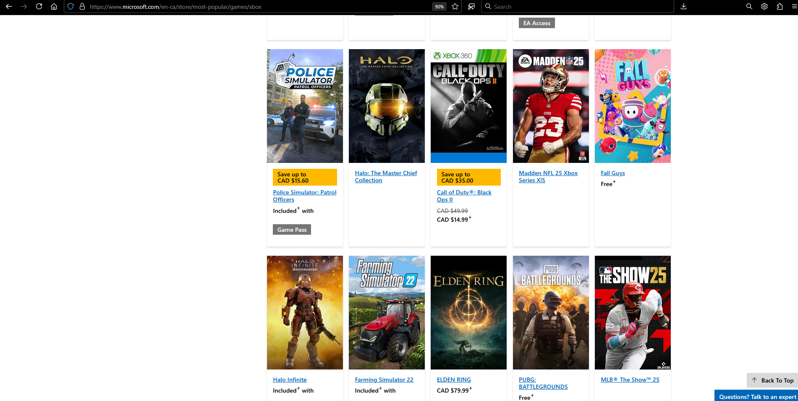Click the Police Simulator cover art

[x=305, y=106]
